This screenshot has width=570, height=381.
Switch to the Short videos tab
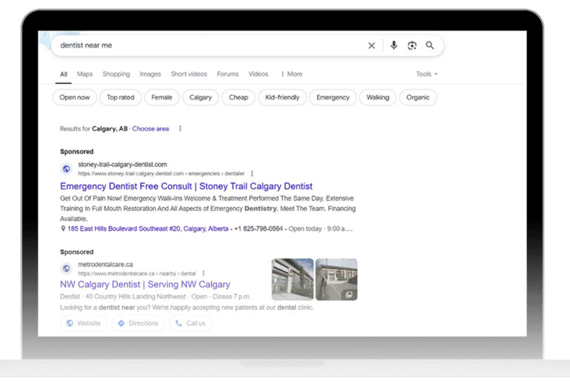click(189, 74)
